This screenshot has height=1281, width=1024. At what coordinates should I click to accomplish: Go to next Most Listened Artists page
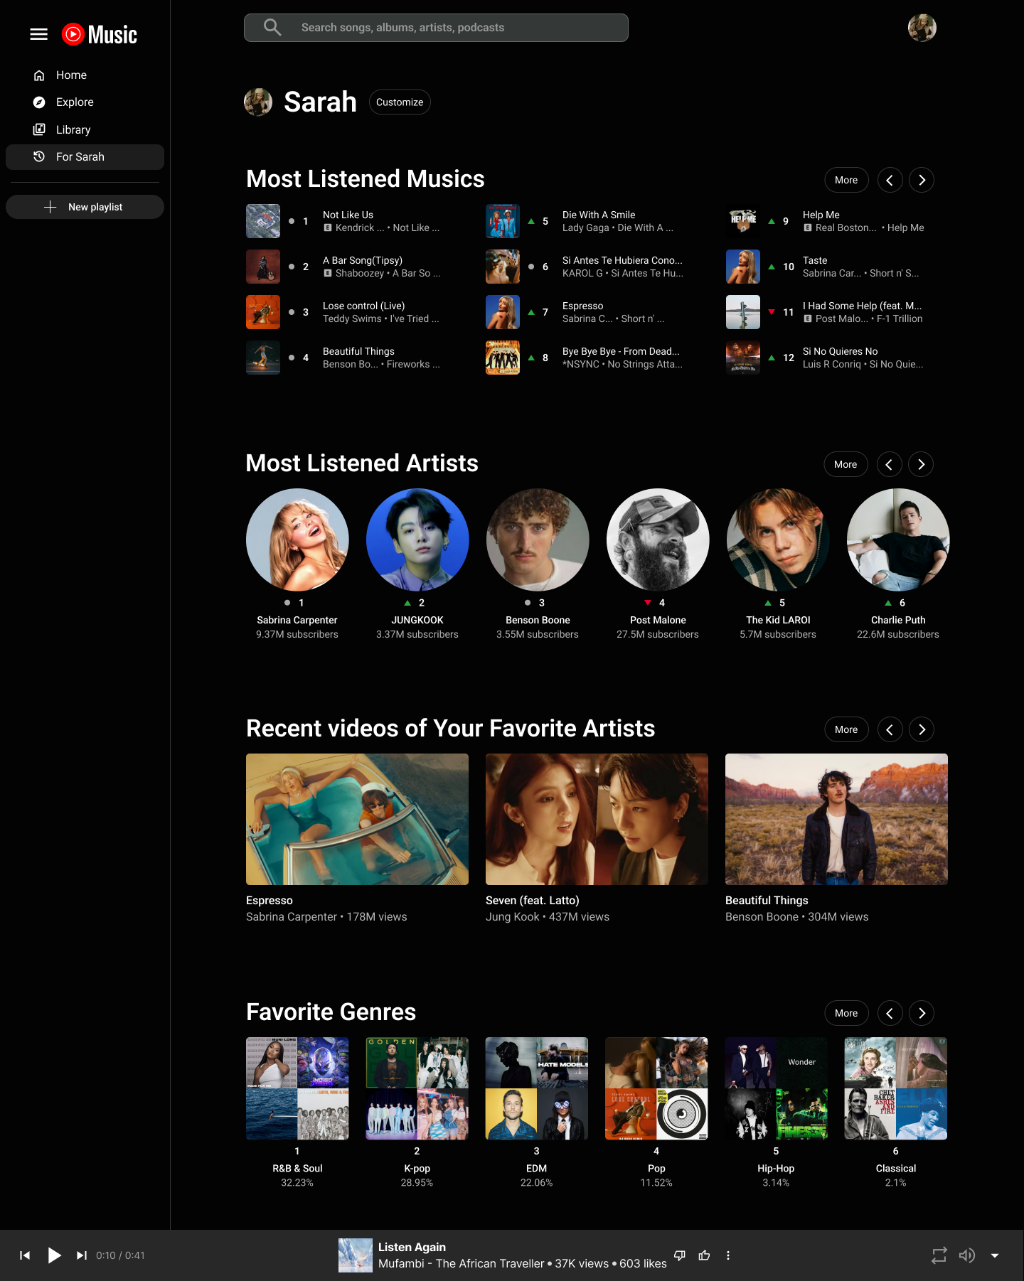(921, 464)
